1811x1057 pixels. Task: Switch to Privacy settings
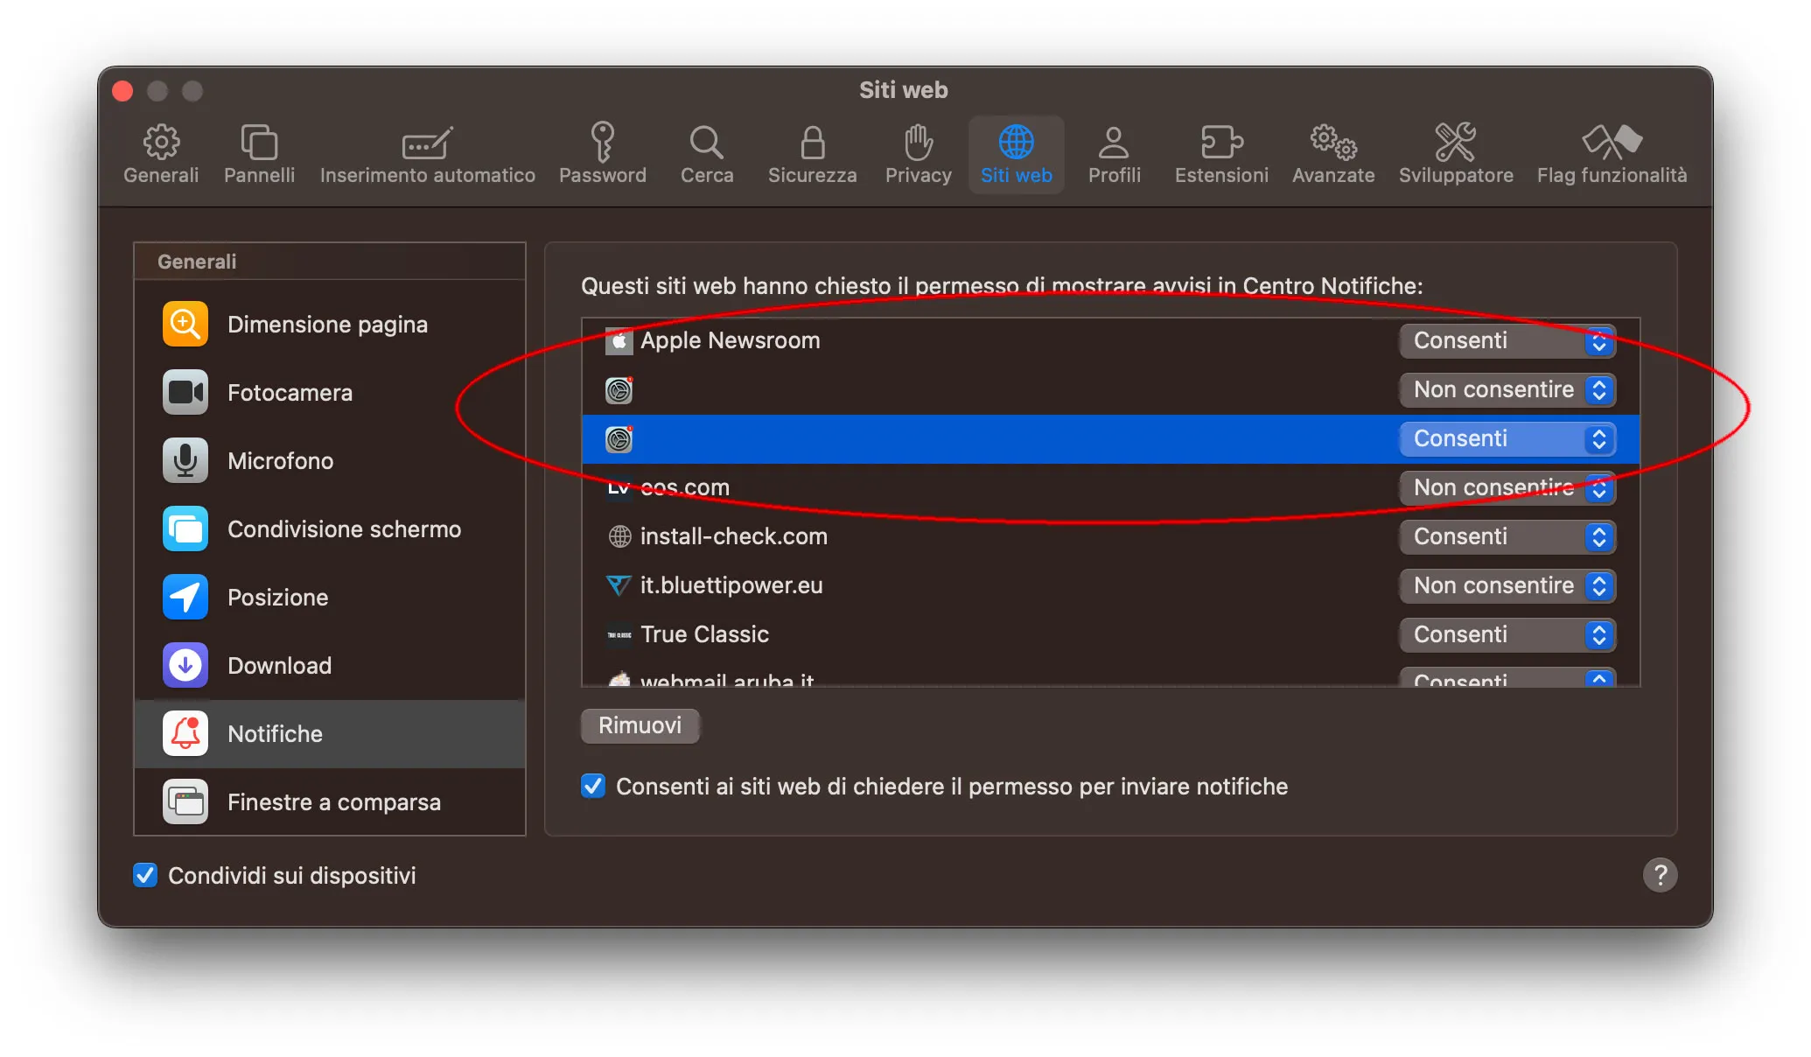tap(917, 154)
